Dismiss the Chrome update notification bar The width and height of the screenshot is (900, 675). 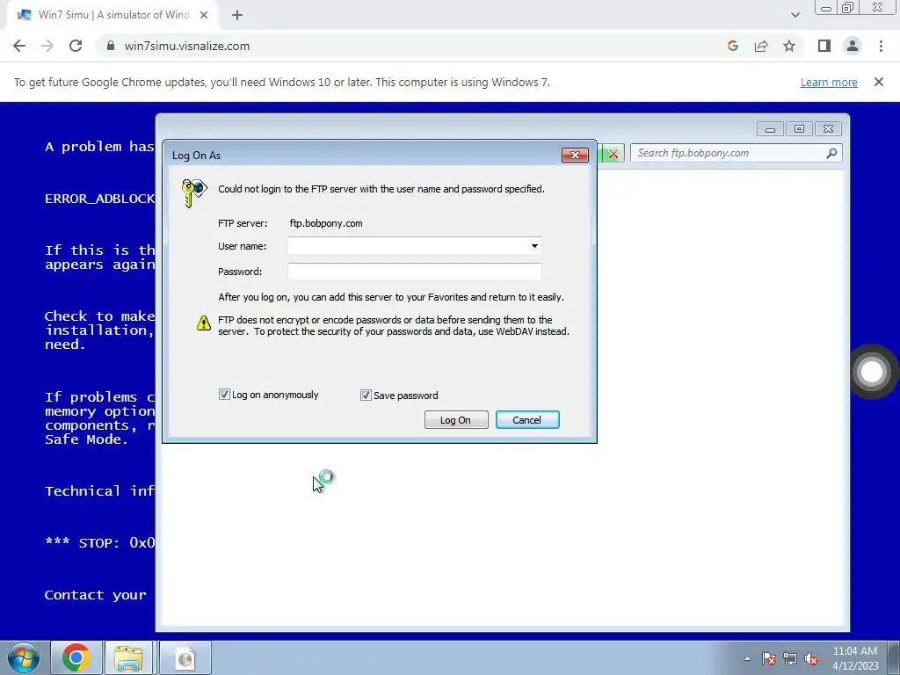(879, 82)
